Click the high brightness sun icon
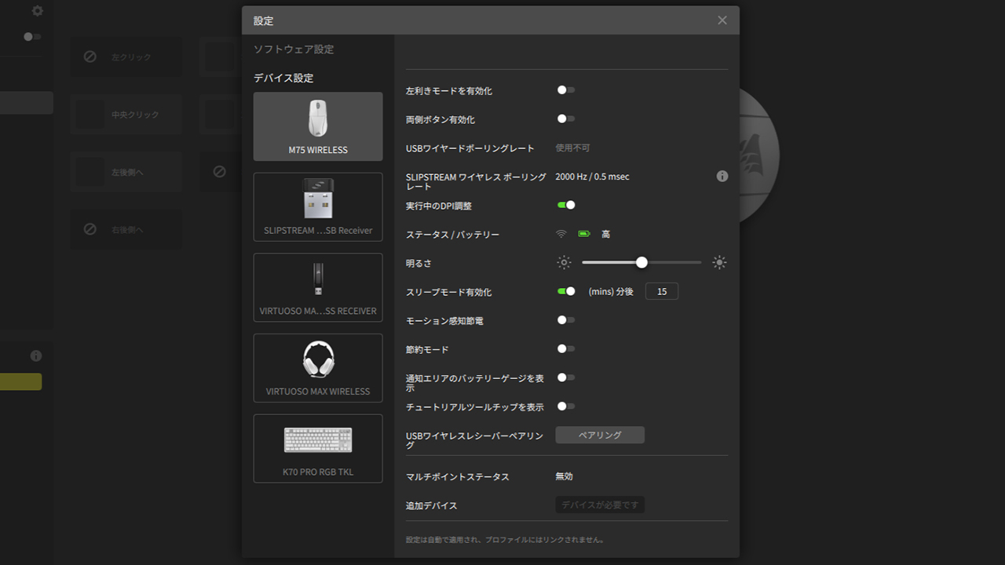 719,263
